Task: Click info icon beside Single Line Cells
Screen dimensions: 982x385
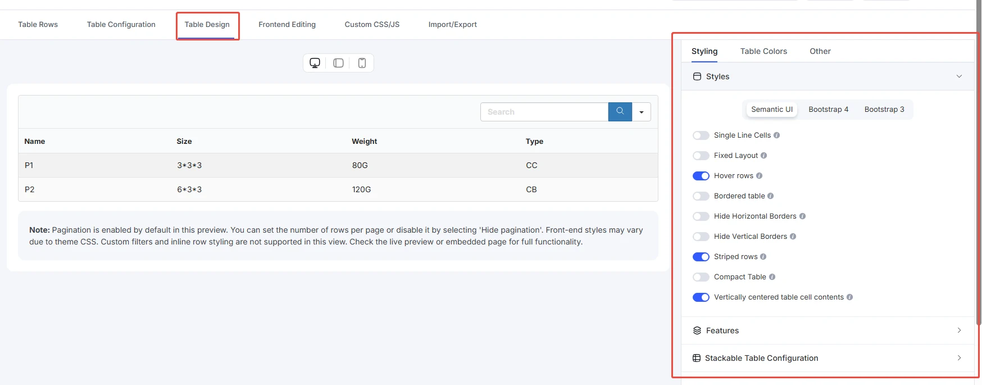Action: [776, 135]
